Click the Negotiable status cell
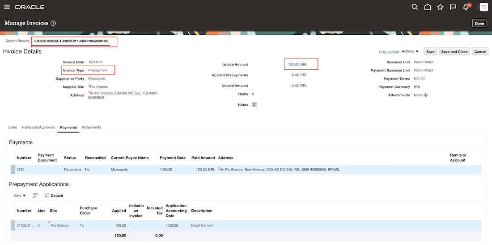The image size is (492, 245). click(x=72, y=170)
